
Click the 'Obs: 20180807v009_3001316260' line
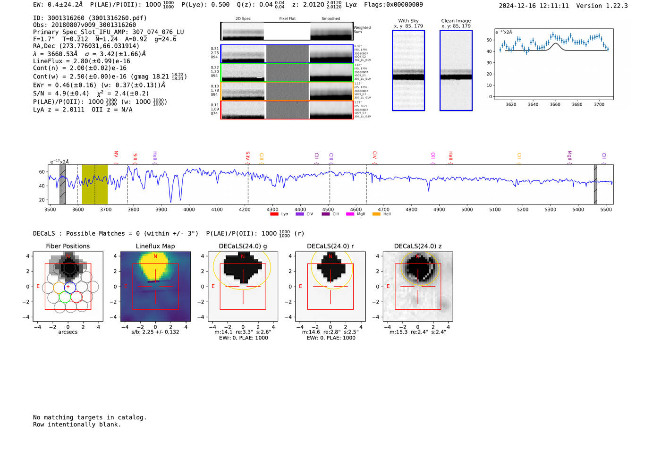[x=85, y=25]
